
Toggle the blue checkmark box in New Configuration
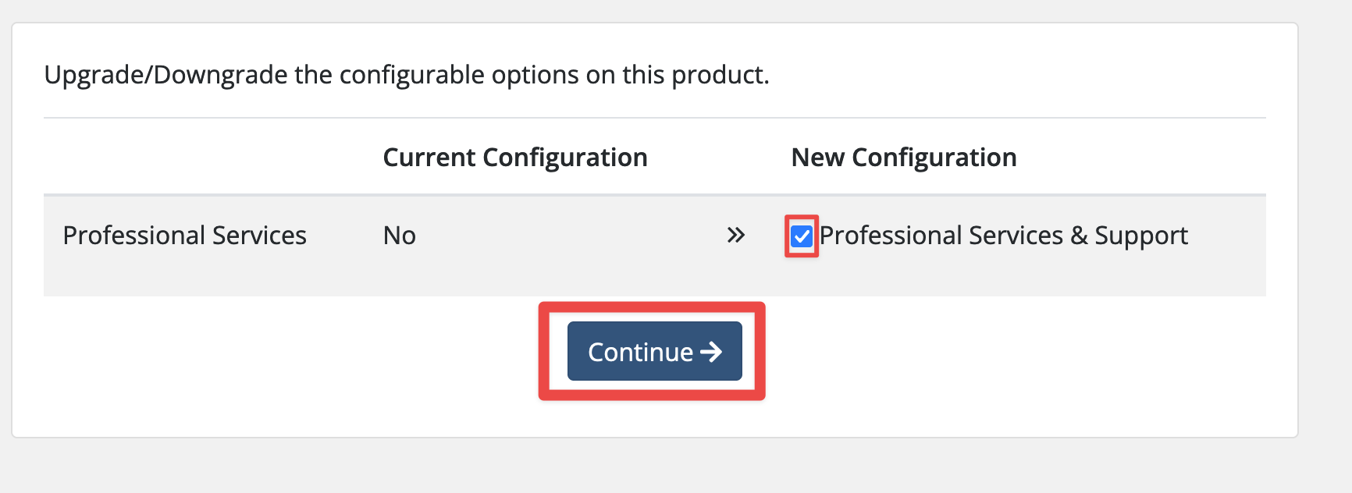(802, 236)
